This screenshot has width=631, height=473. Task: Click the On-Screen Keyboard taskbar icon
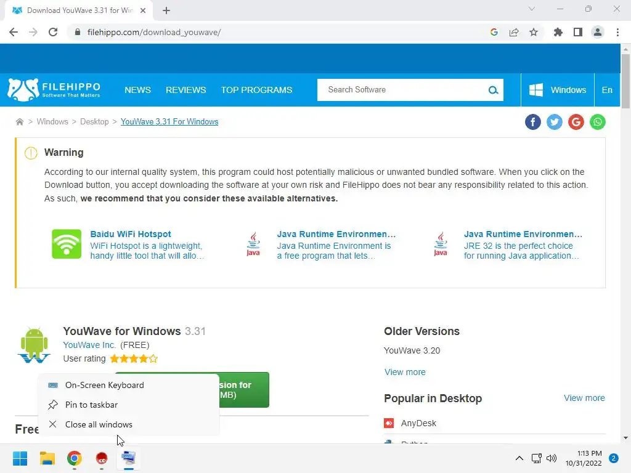[129, 458]
